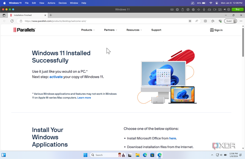Open Browser essentials heart icon
The height and width of the screenshot is (159, 245).
220,21
